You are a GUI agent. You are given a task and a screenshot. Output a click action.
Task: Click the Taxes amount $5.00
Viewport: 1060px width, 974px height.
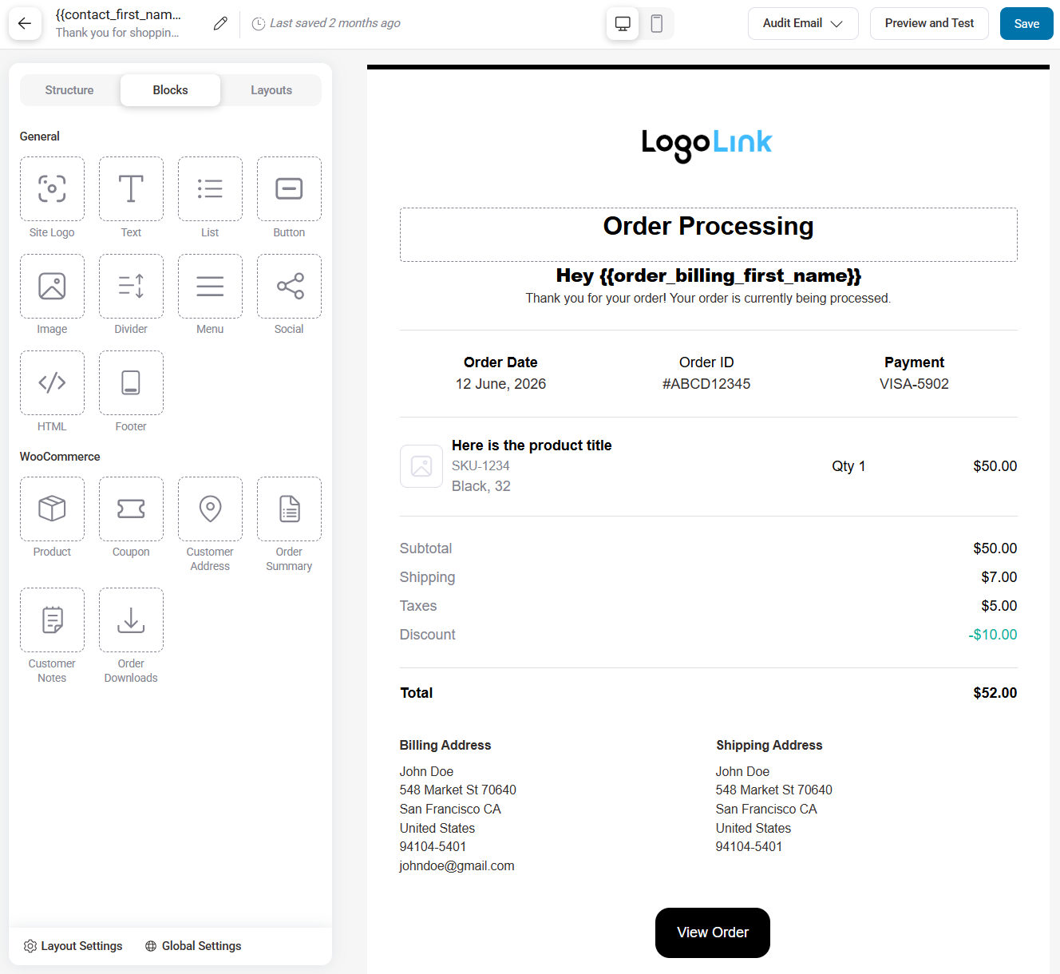[999, 606]
